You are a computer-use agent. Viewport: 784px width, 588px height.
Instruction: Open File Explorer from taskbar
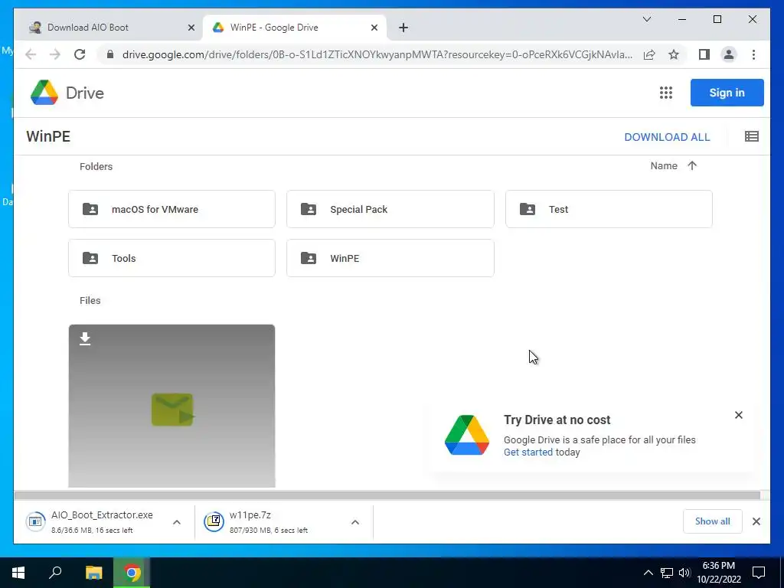(93, 573)
